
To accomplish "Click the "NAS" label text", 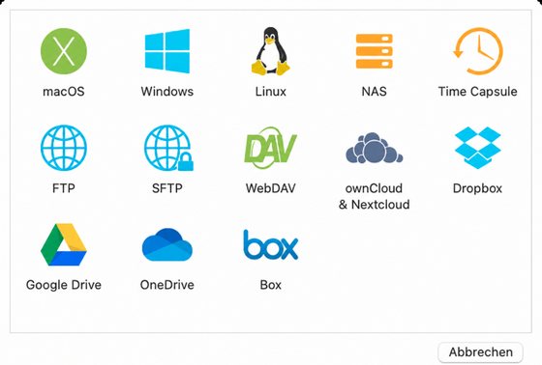I will click(x=374, y=92).
